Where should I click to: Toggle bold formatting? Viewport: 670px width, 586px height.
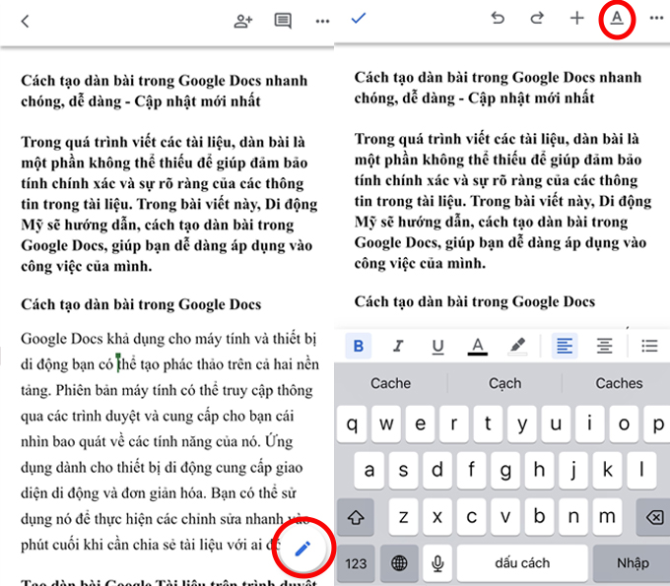coord(359,346)
